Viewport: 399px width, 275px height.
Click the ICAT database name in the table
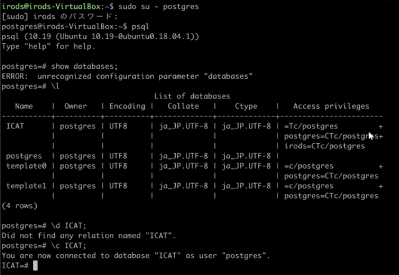click(15, 127)
